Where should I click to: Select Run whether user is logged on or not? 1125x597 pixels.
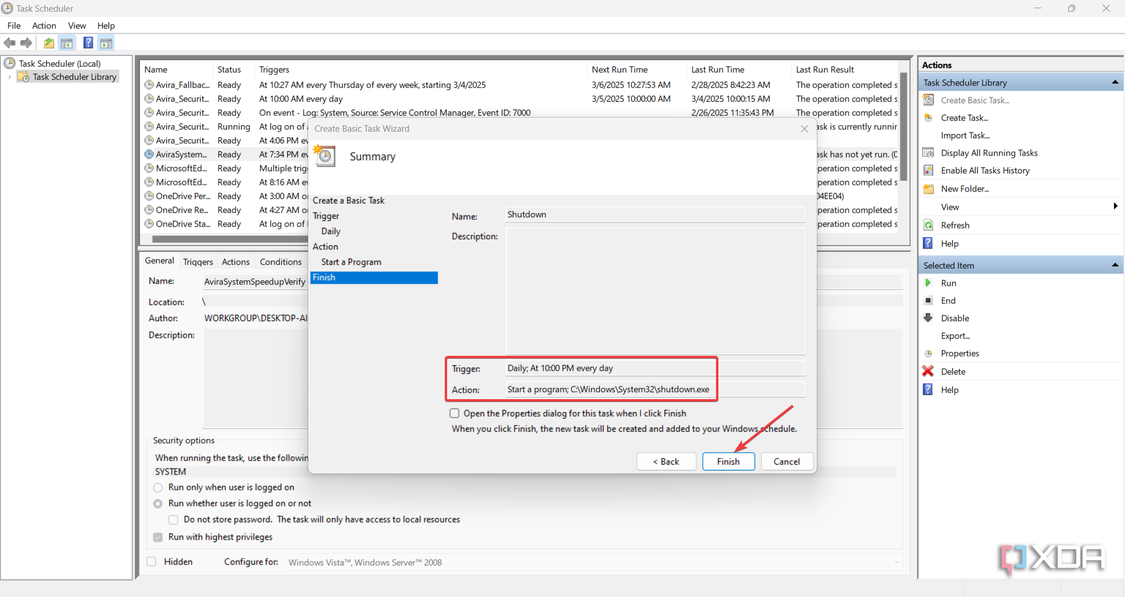(158, 503)
